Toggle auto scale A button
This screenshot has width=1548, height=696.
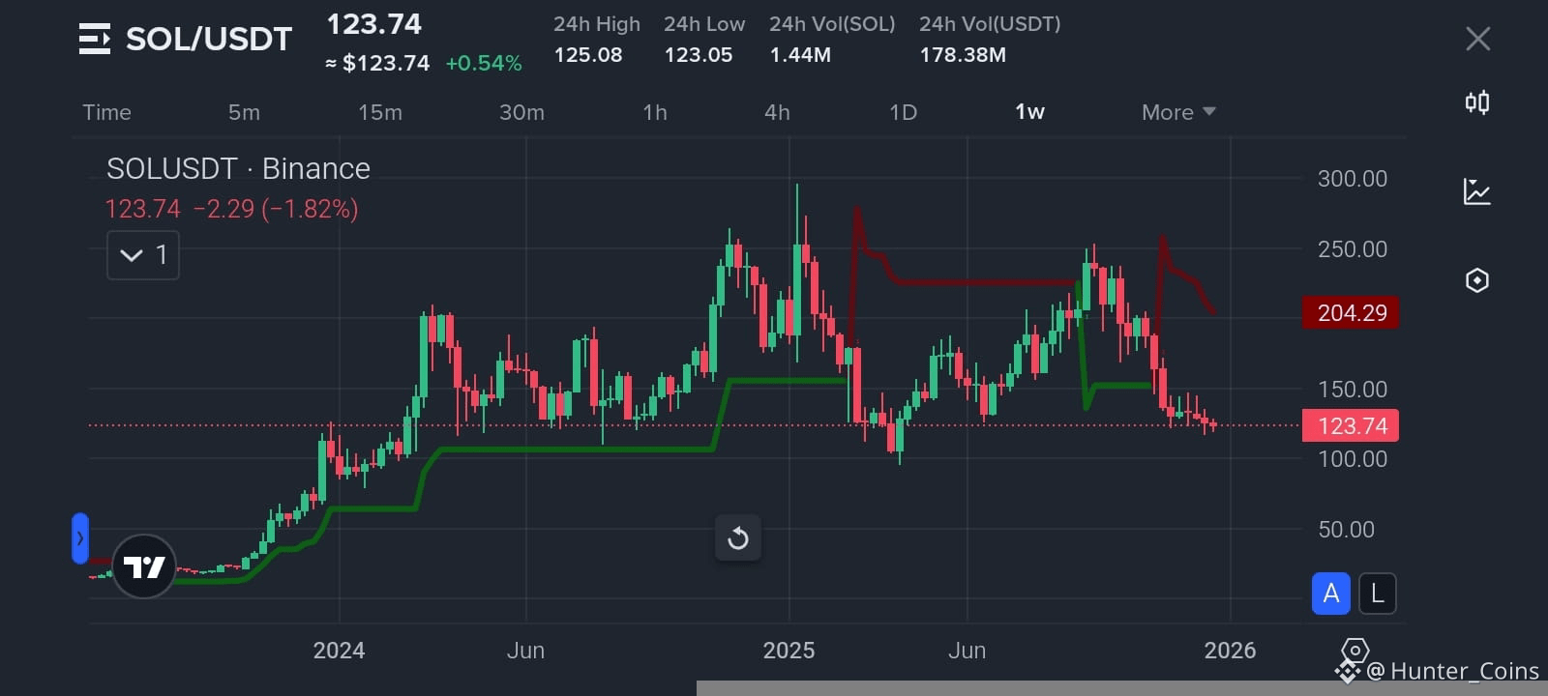pyautogui.click(x=1331, y=594)
